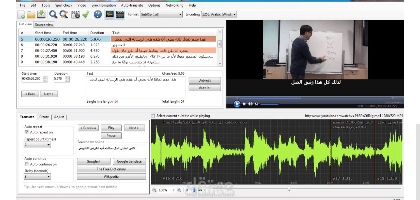The width and height of the screenshot is (420, 200).
Task: Switch the video player to fullscreen icon
Action: [x=257, y=104]
